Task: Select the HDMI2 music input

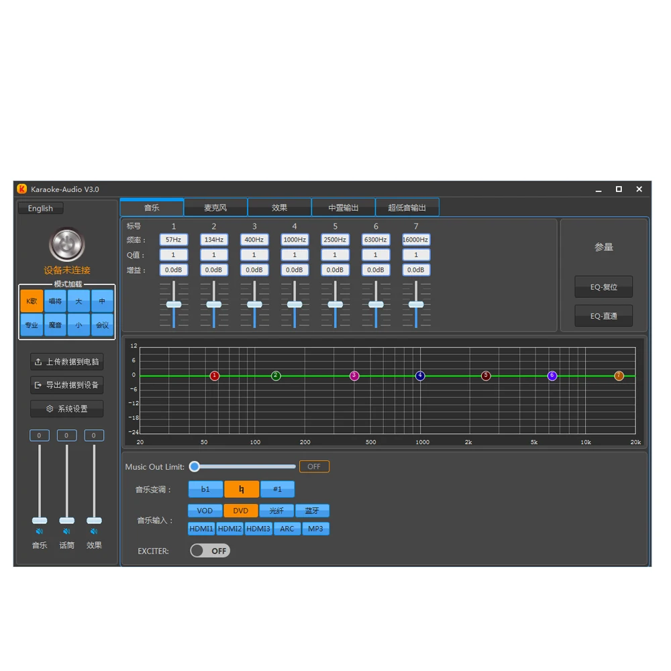Action: [229, 529]
